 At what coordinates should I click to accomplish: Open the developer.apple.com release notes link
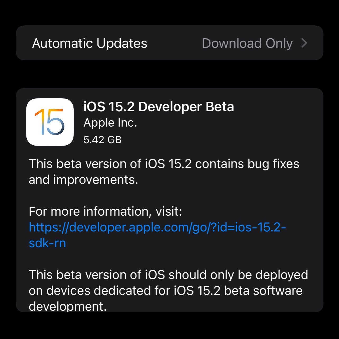point(157,235)
